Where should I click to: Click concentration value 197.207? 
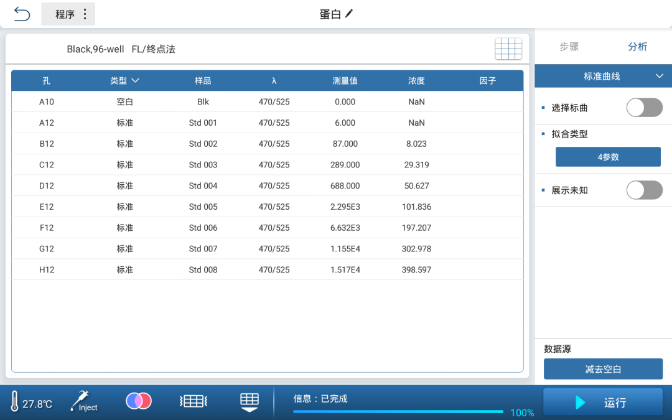[x=416, y=228]
